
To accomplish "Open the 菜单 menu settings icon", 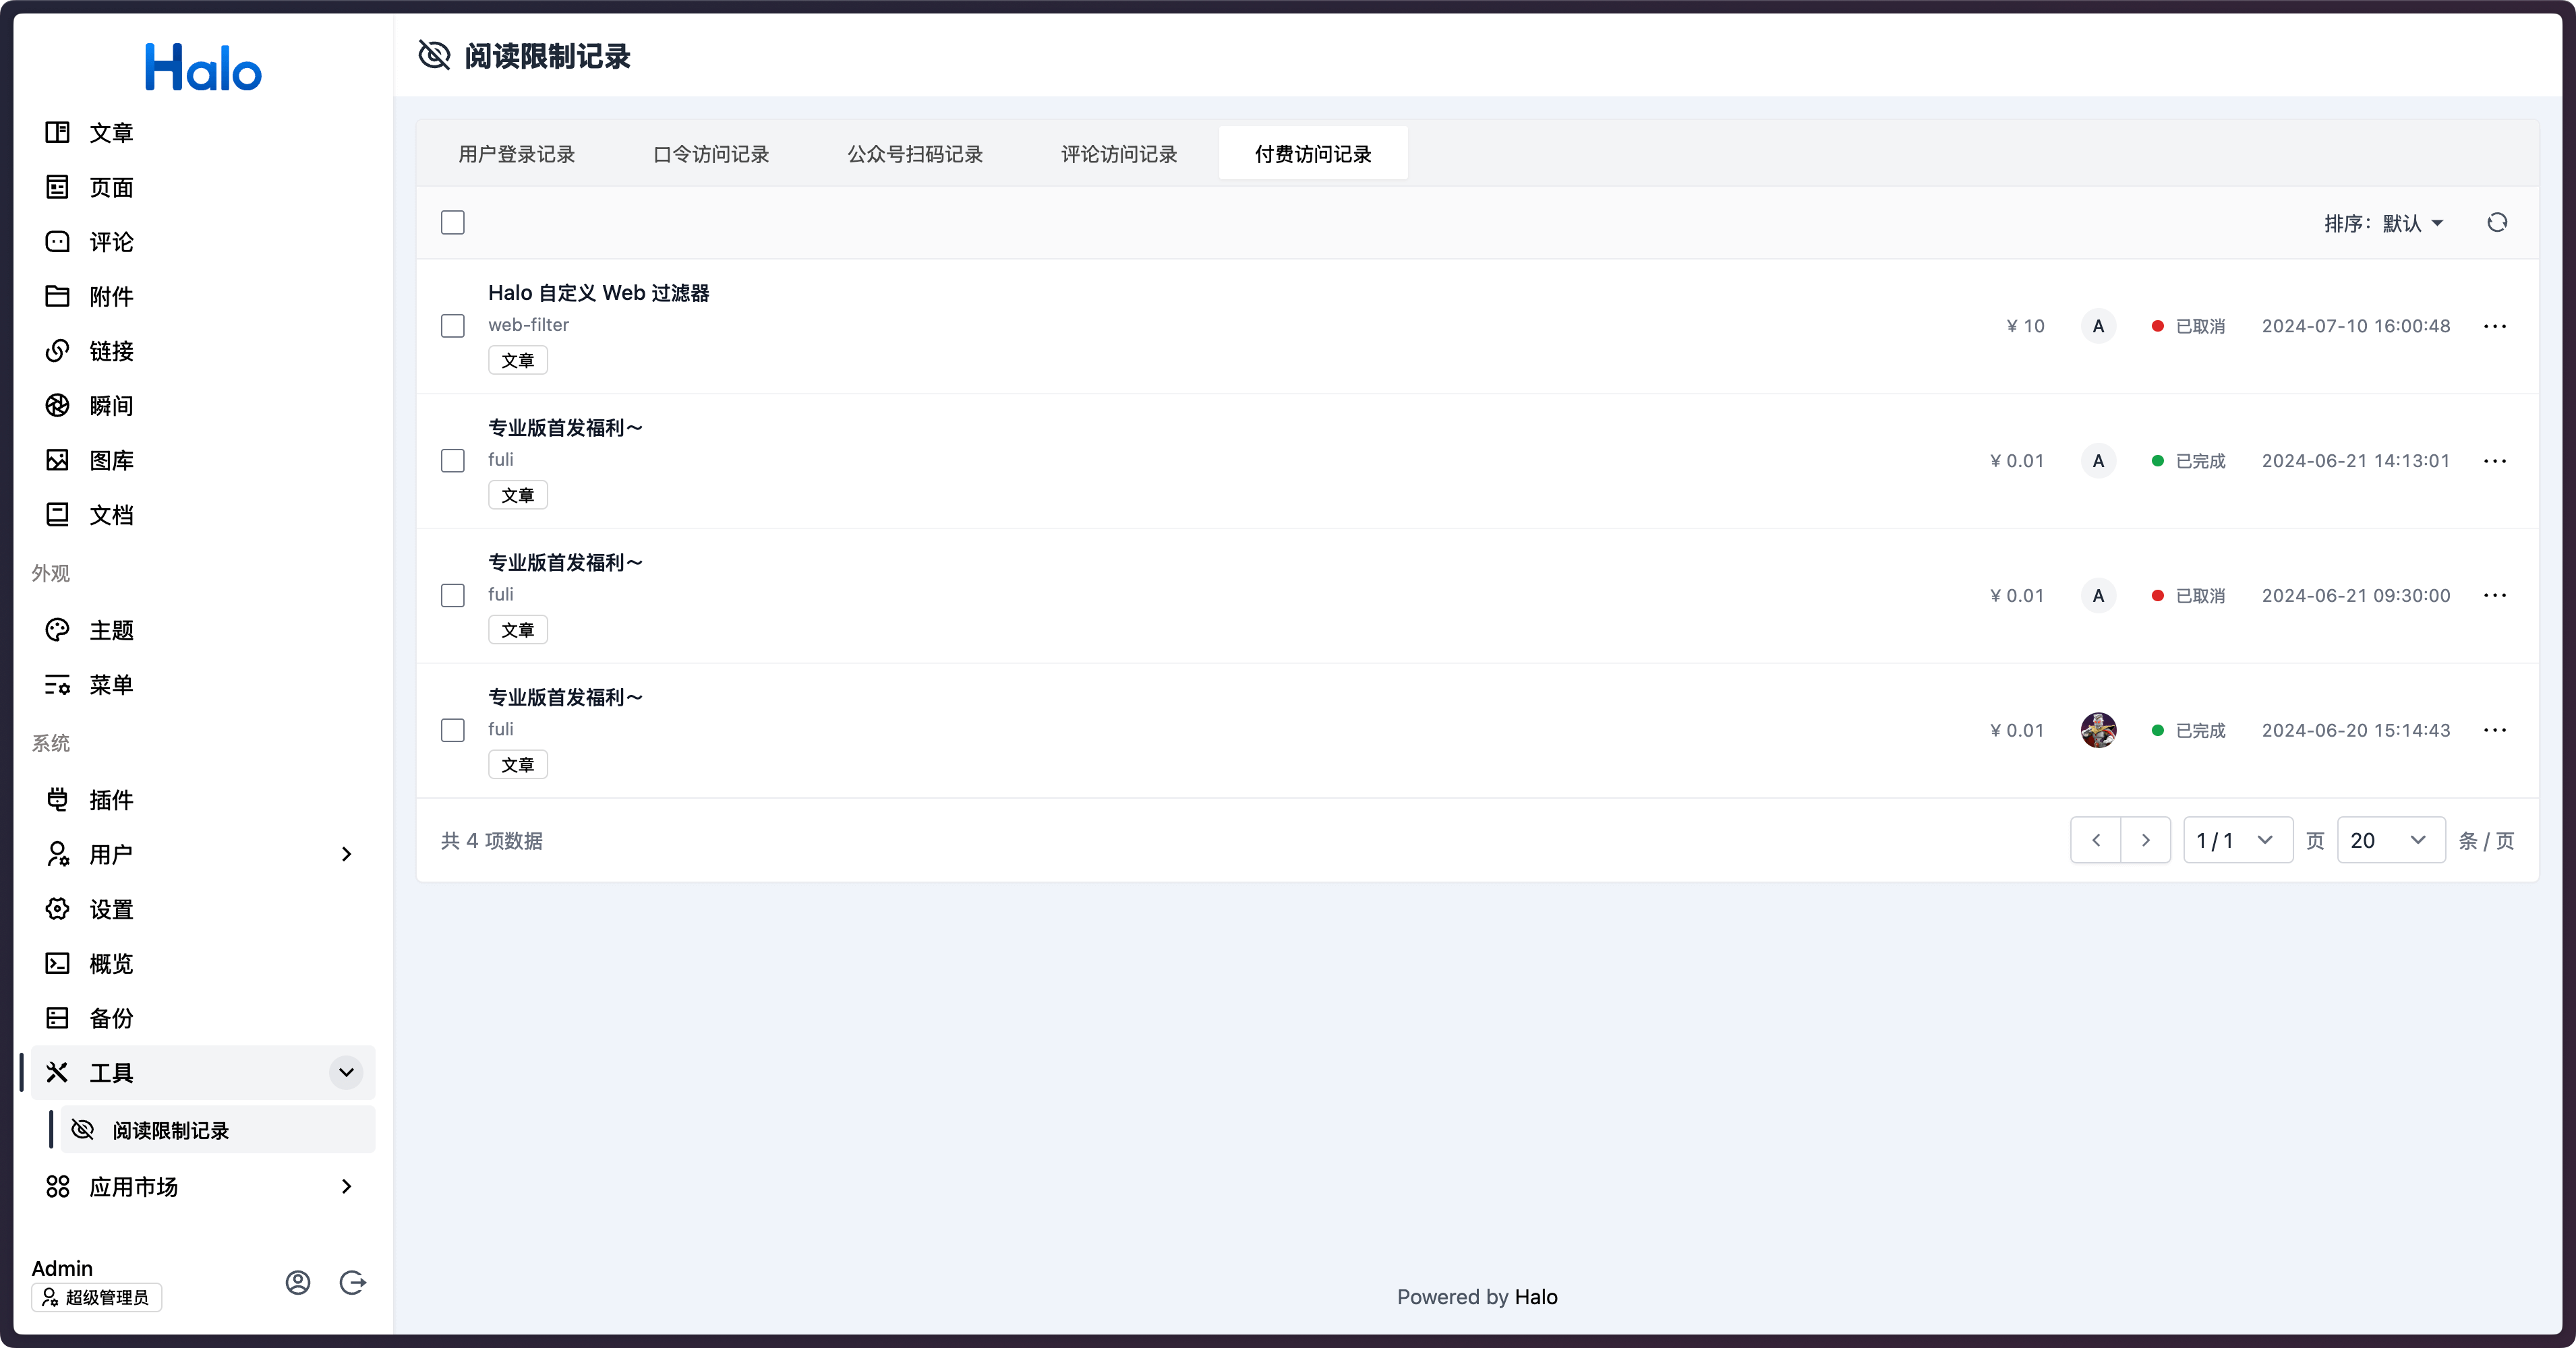I will (57, 685).
